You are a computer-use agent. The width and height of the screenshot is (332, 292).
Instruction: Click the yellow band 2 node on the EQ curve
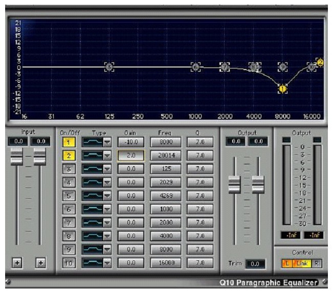(x=320, y=62)
